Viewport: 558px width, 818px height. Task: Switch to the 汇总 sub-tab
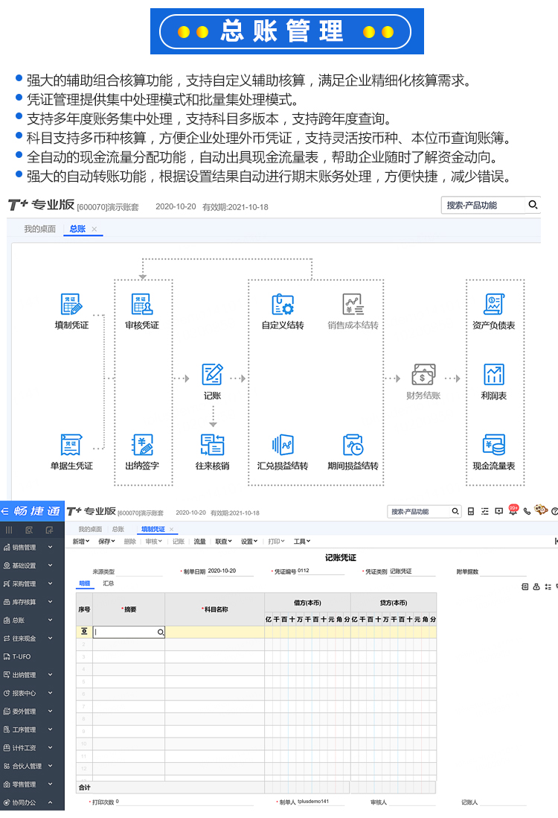point(109,583)
